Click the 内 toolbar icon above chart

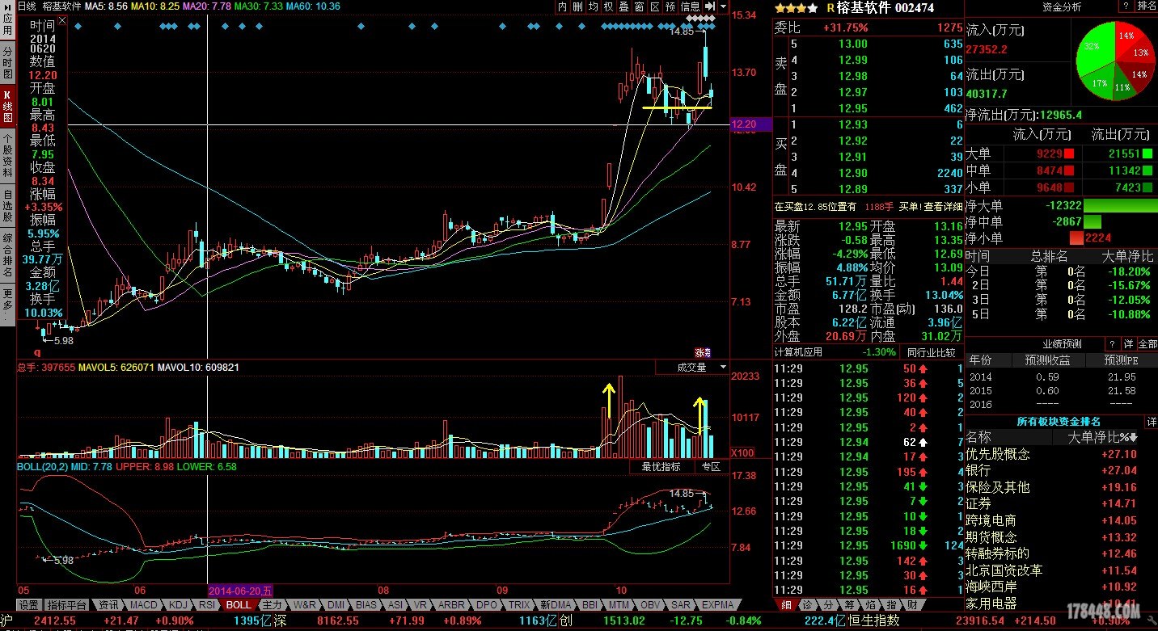pos(563,6)
